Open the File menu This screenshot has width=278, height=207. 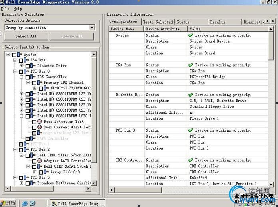click(x=5, y=9)
